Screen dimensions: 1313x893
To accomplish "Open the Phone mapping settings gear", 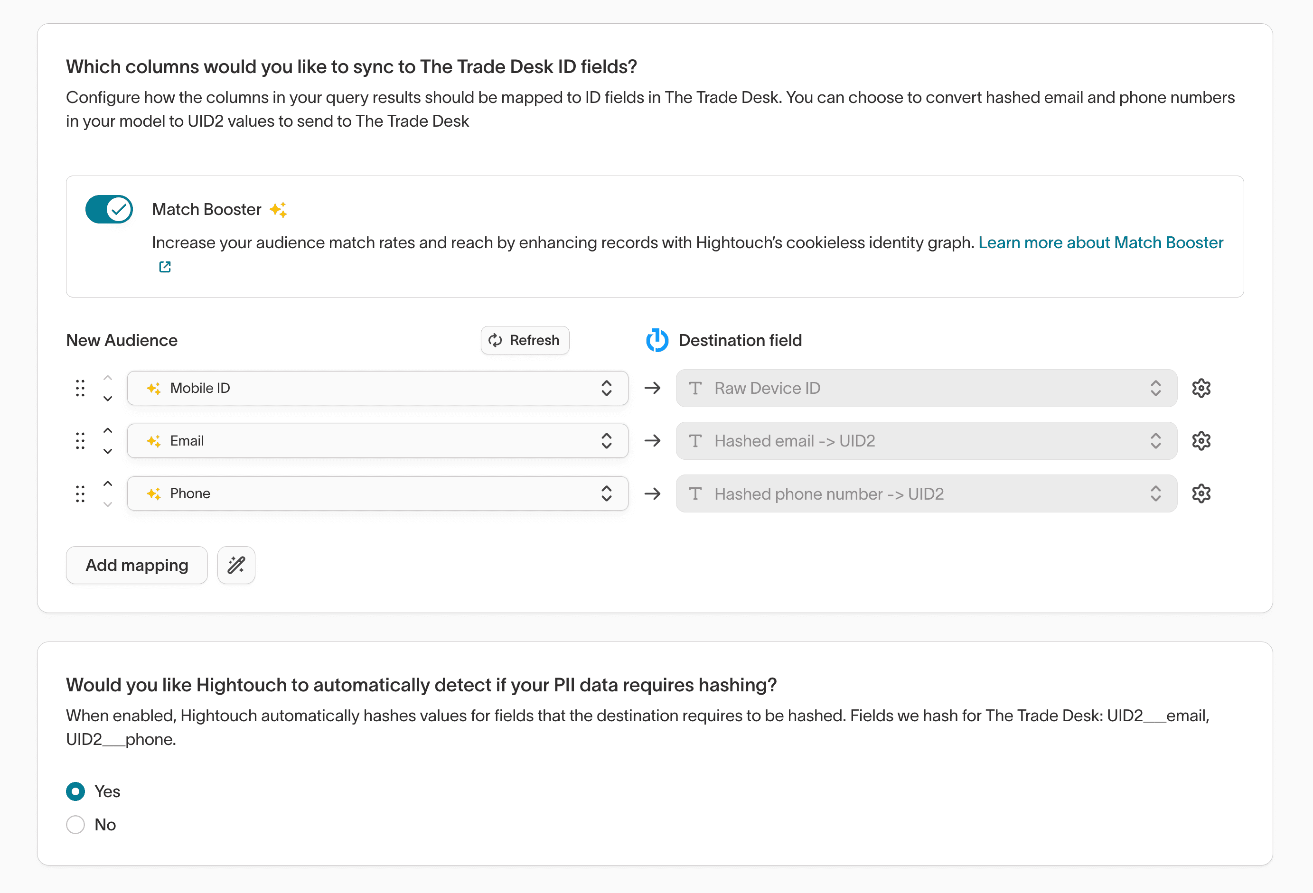I will coord(1201,493).
